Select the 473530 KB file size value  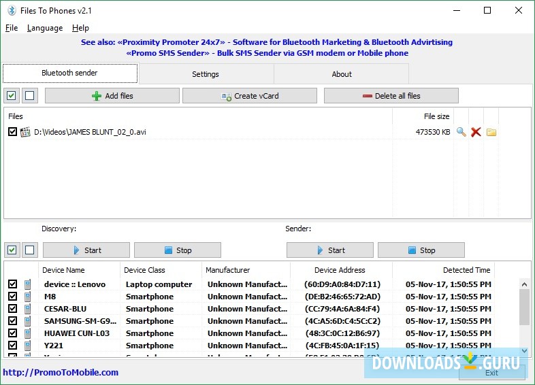pos(433,132)
